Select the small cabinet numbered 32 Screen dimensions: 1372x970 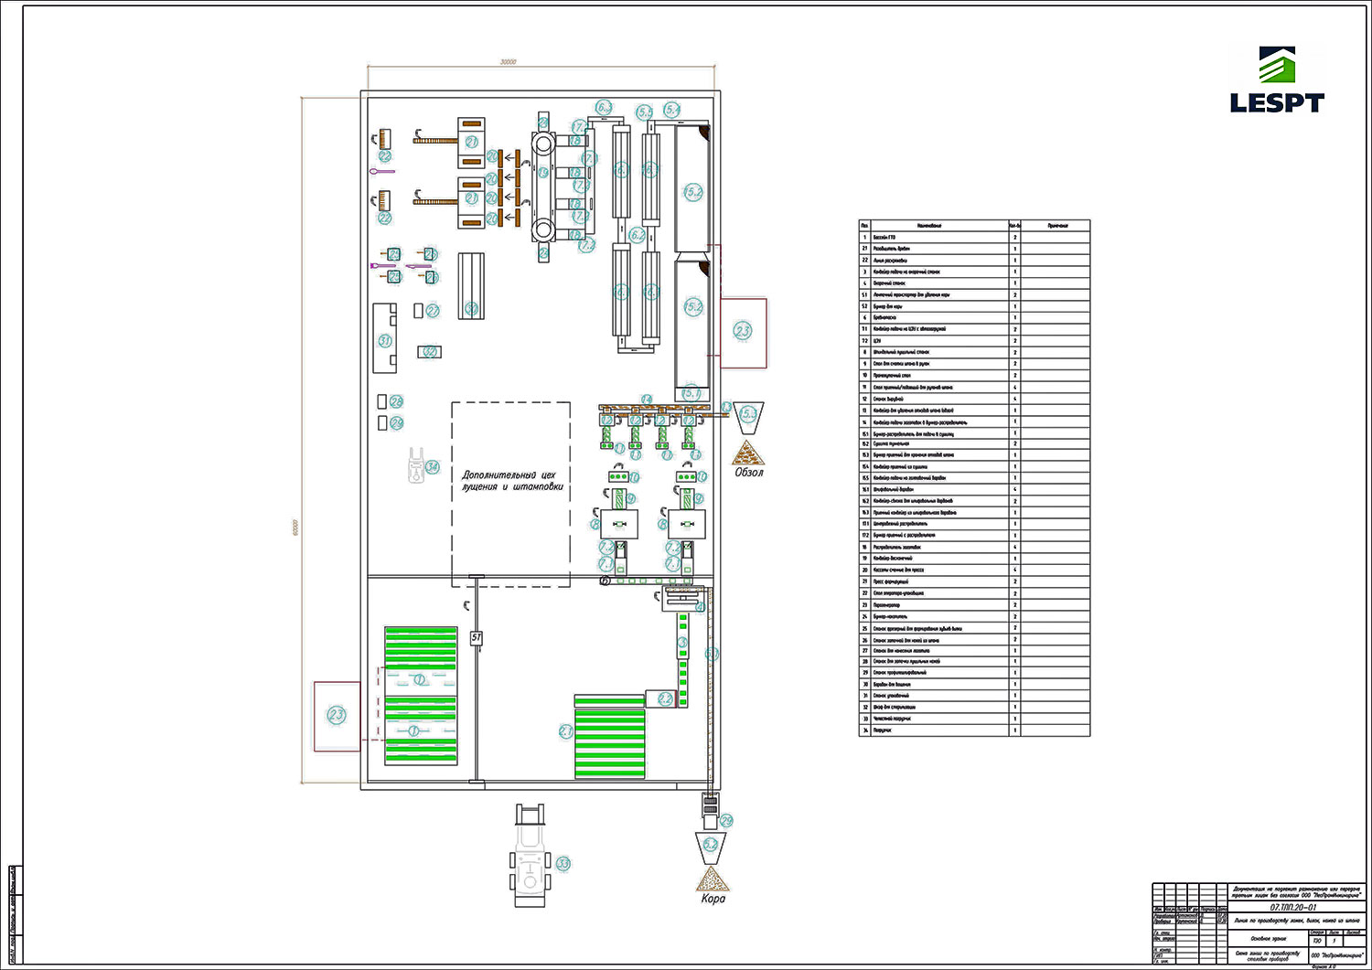429,351
